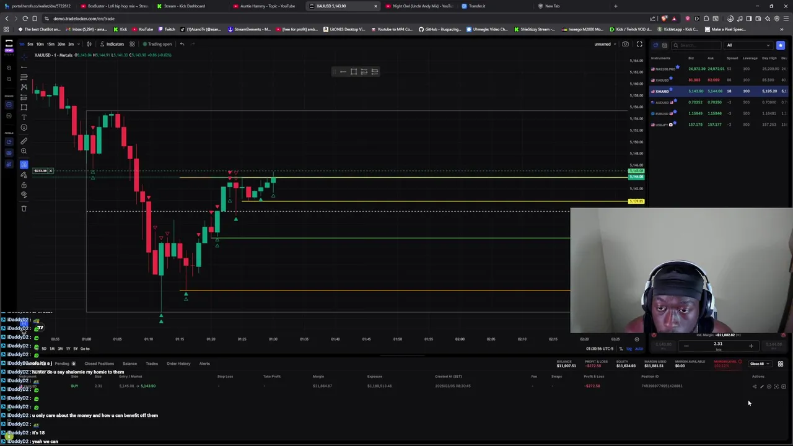Select the trend line drawing tool
The height and width of the screenshot is (446, 793).
(24, 67)
